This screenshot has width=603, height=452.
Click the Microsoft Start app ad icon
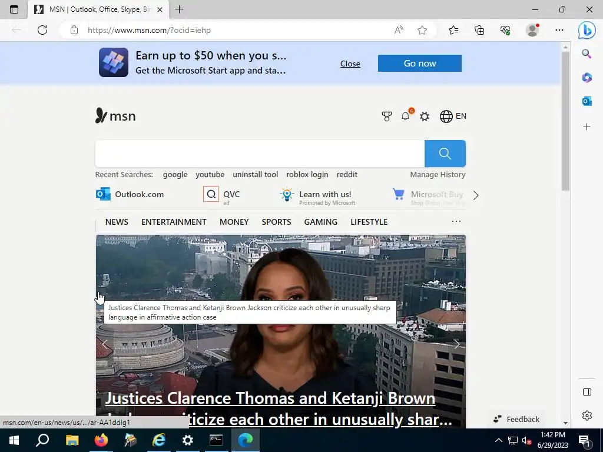click(114, 62)
